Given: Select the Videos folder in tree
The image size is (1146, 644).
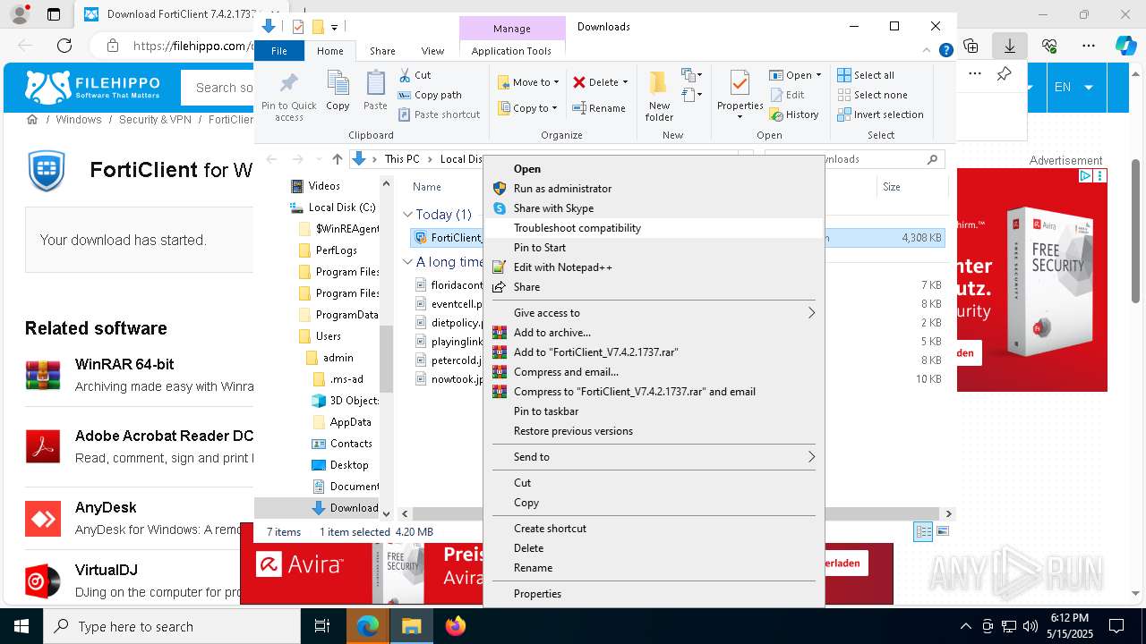Looking at the screenshot, I should (324, 186).
